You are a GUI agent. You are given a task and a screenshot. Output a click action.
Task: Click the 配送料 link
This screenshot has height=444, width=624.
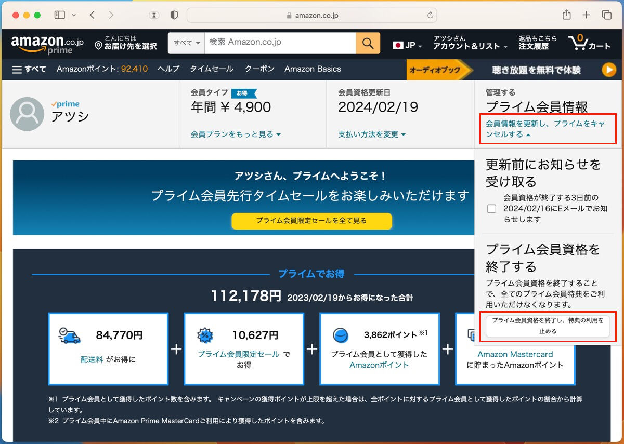(92, 359)
